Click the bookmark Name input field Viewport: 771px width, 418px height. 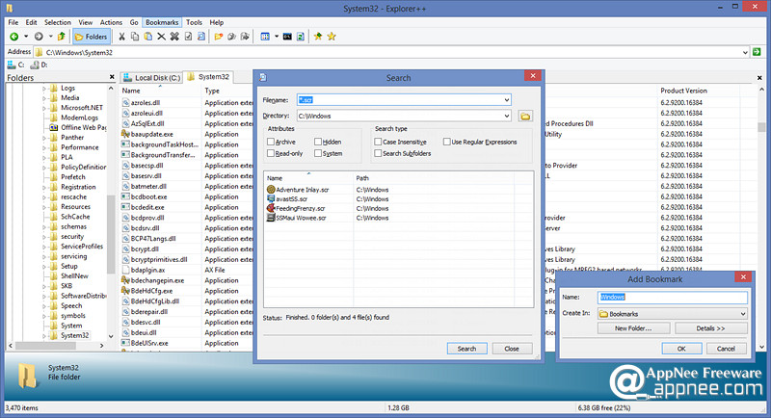click(x=673, y=297)
